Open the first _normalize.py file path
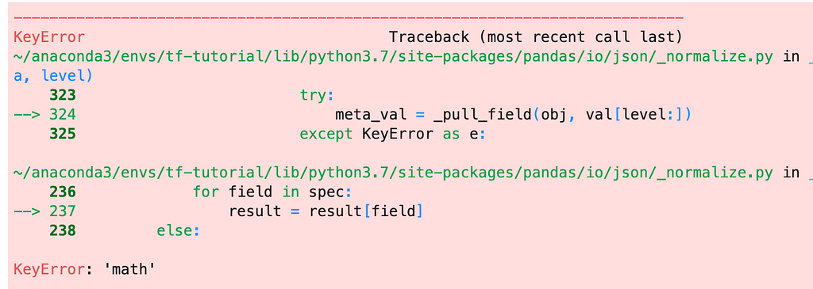This screenshot has height=289, width=813. (393, 57)
